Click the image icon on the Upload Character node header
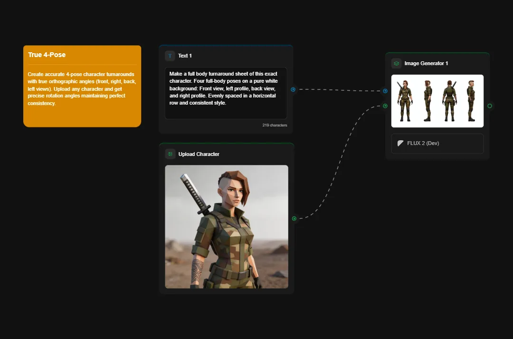The image size is (513, 339). (170, 154)
